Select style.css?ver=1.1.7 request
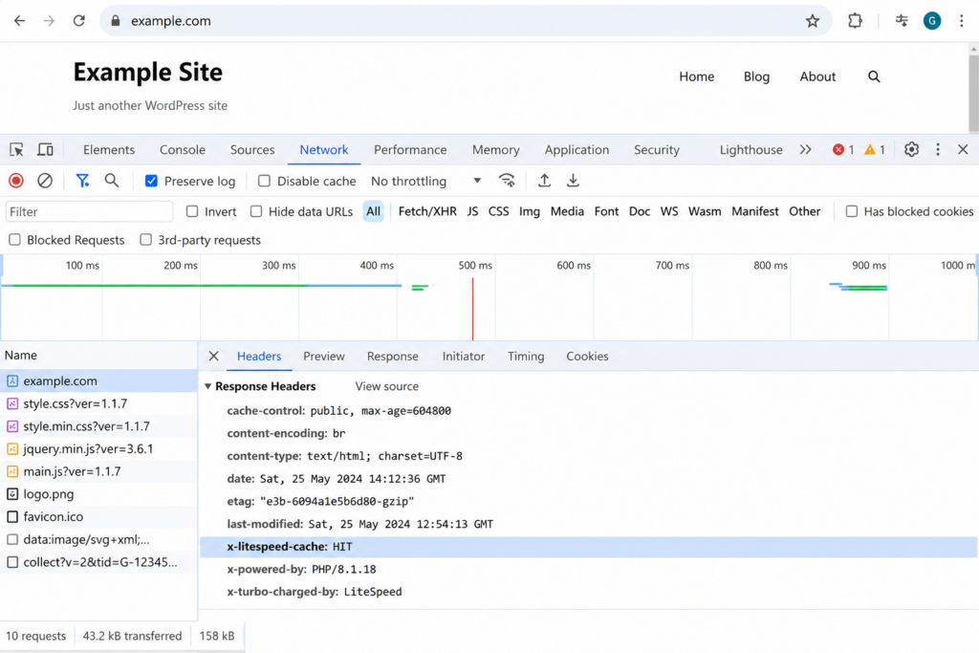The width and height of the screenshot is (979, 653). (98, 403)
